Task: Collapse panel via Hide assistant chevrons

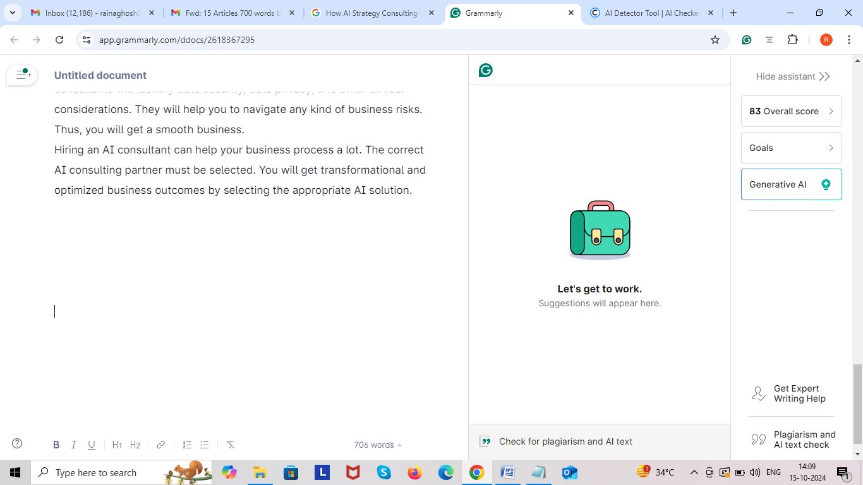Action: click(x=824, y=76)
